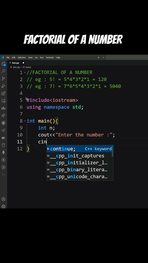Open the View menu
The height and width of the screenshot is (263, 148).
click(x=30, y=57)
